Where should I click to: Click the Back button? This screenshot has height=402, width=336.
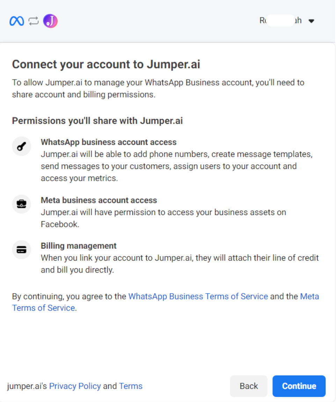tap(249, 386)
